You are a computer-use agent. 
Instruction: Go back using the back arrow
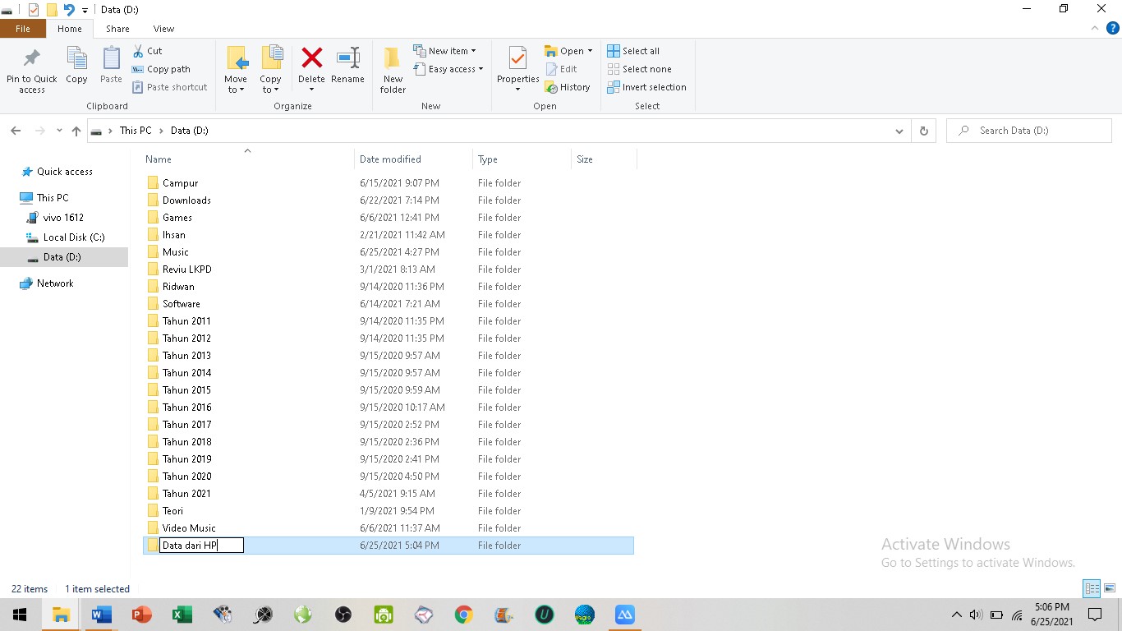(16, 131)
